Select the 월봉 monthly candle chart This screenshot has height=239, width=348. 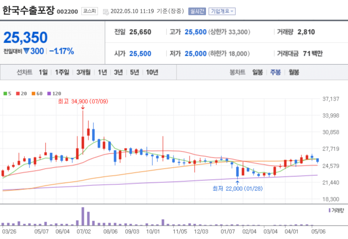(294, 72)
